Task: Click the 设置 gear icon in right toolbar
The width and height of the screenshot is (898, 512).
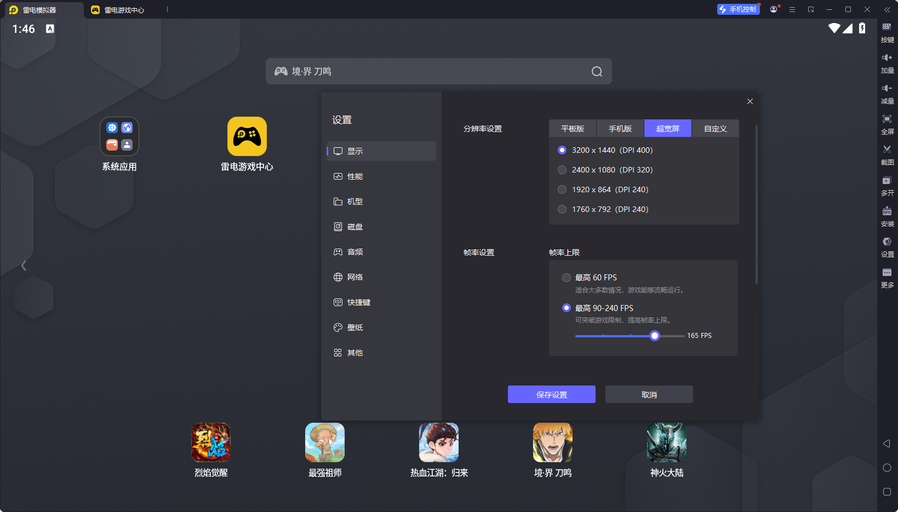Action: [x=887, y=241]
